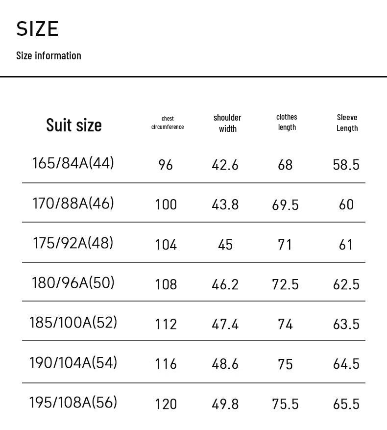Click the 170/88A(46) size label

click(73, 203)
